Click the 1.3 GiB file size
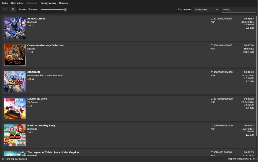The width and height of the screenshot is (258, 162). click(x=250, y=135)
